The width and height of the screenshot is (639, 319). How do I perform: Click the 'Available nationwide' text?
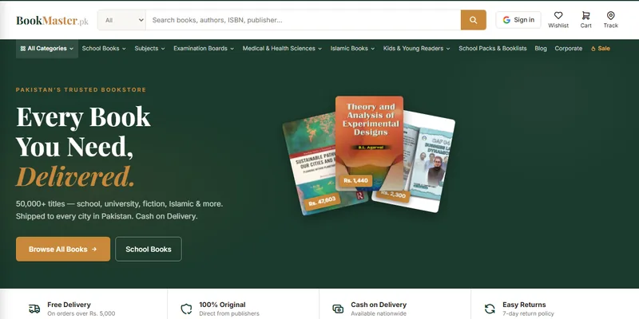point(379,313)
